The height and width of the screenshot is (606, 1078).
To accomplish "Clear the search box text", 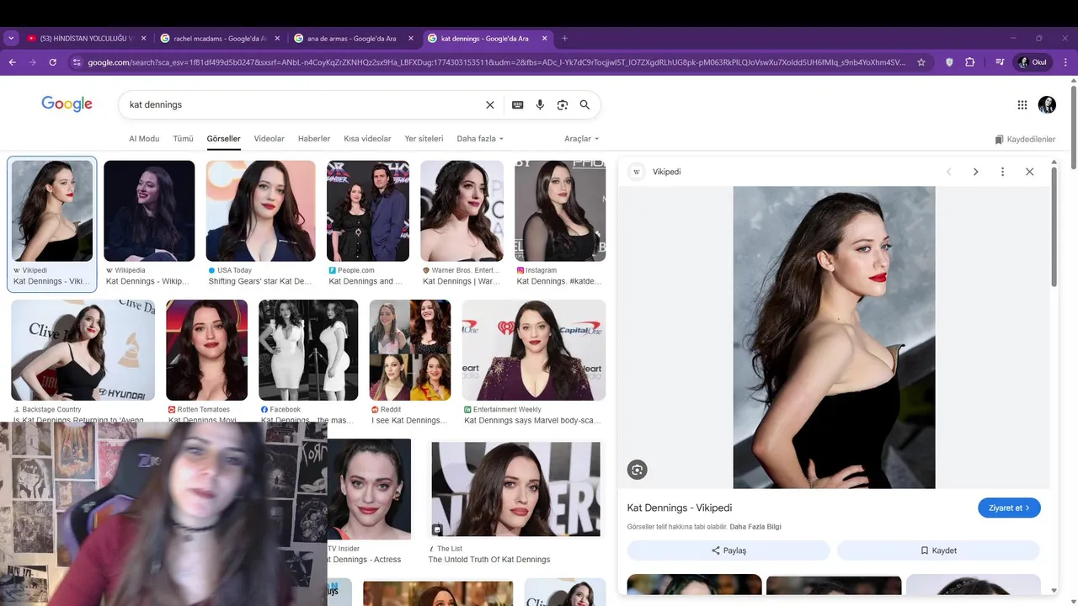I will [490, 105].
